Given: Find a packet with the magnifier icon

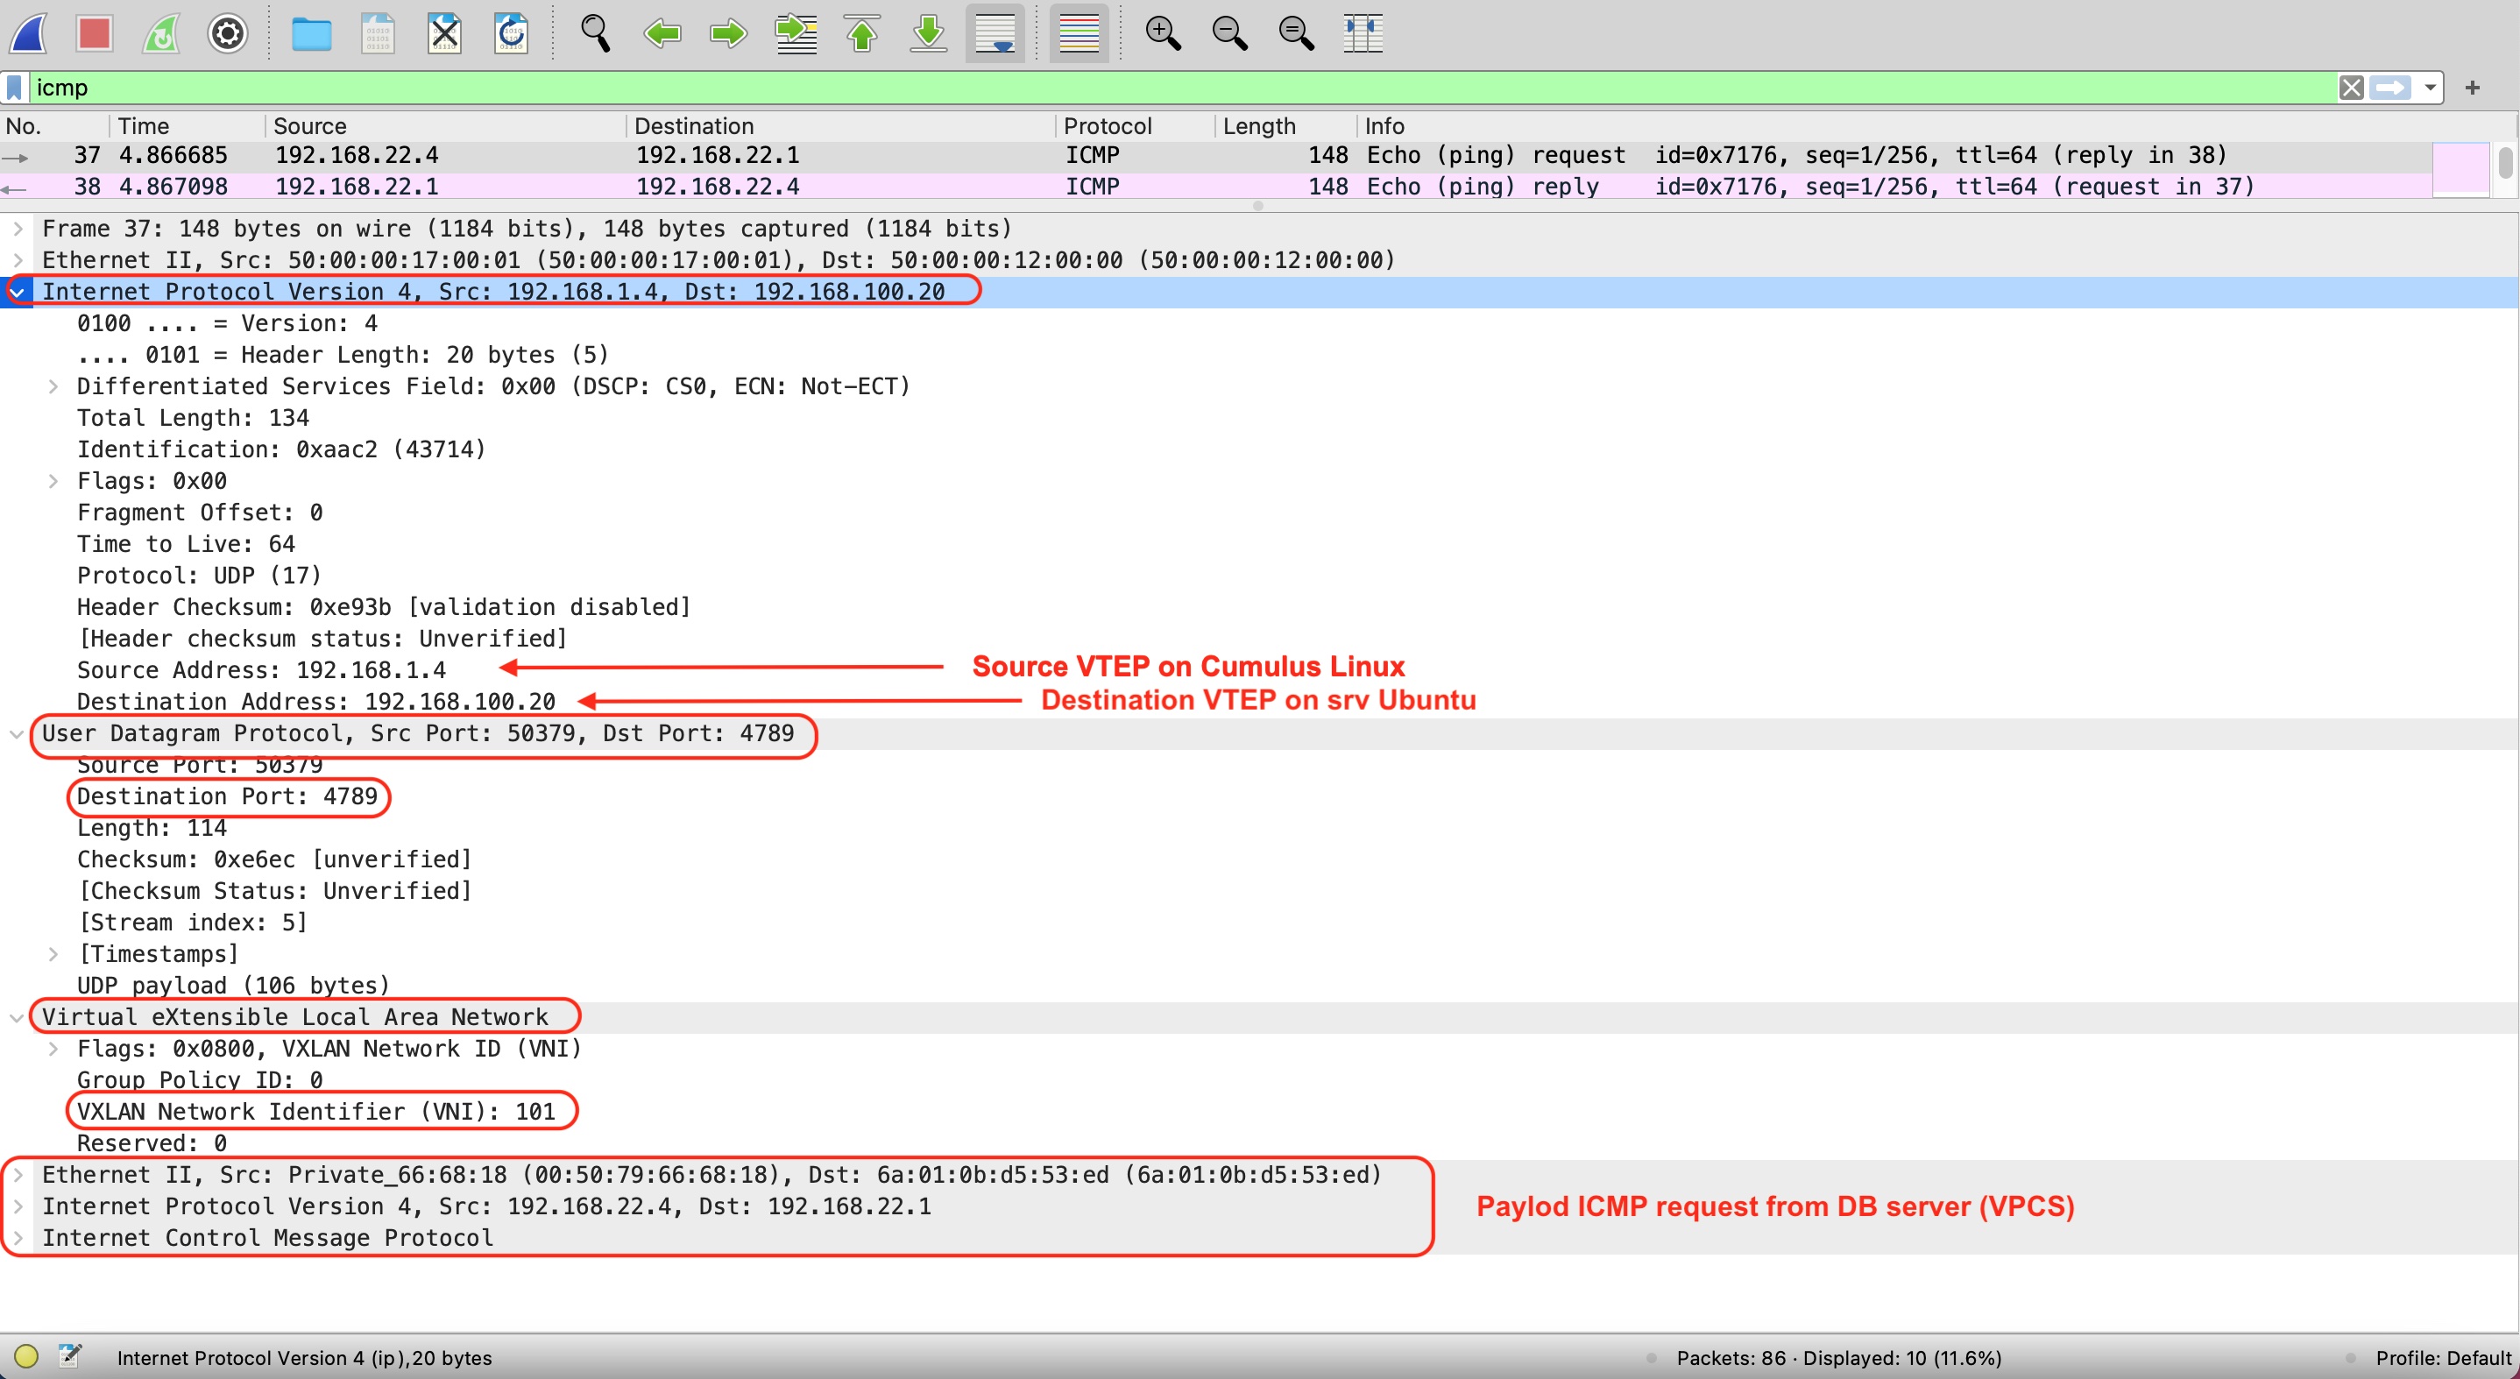Looking at the screenshot, I should (595, 34).
